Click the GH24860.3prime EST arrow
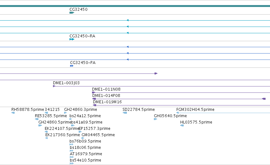Image resolution: width=270 pixels, height=165 pixels. tap(65, 113)
